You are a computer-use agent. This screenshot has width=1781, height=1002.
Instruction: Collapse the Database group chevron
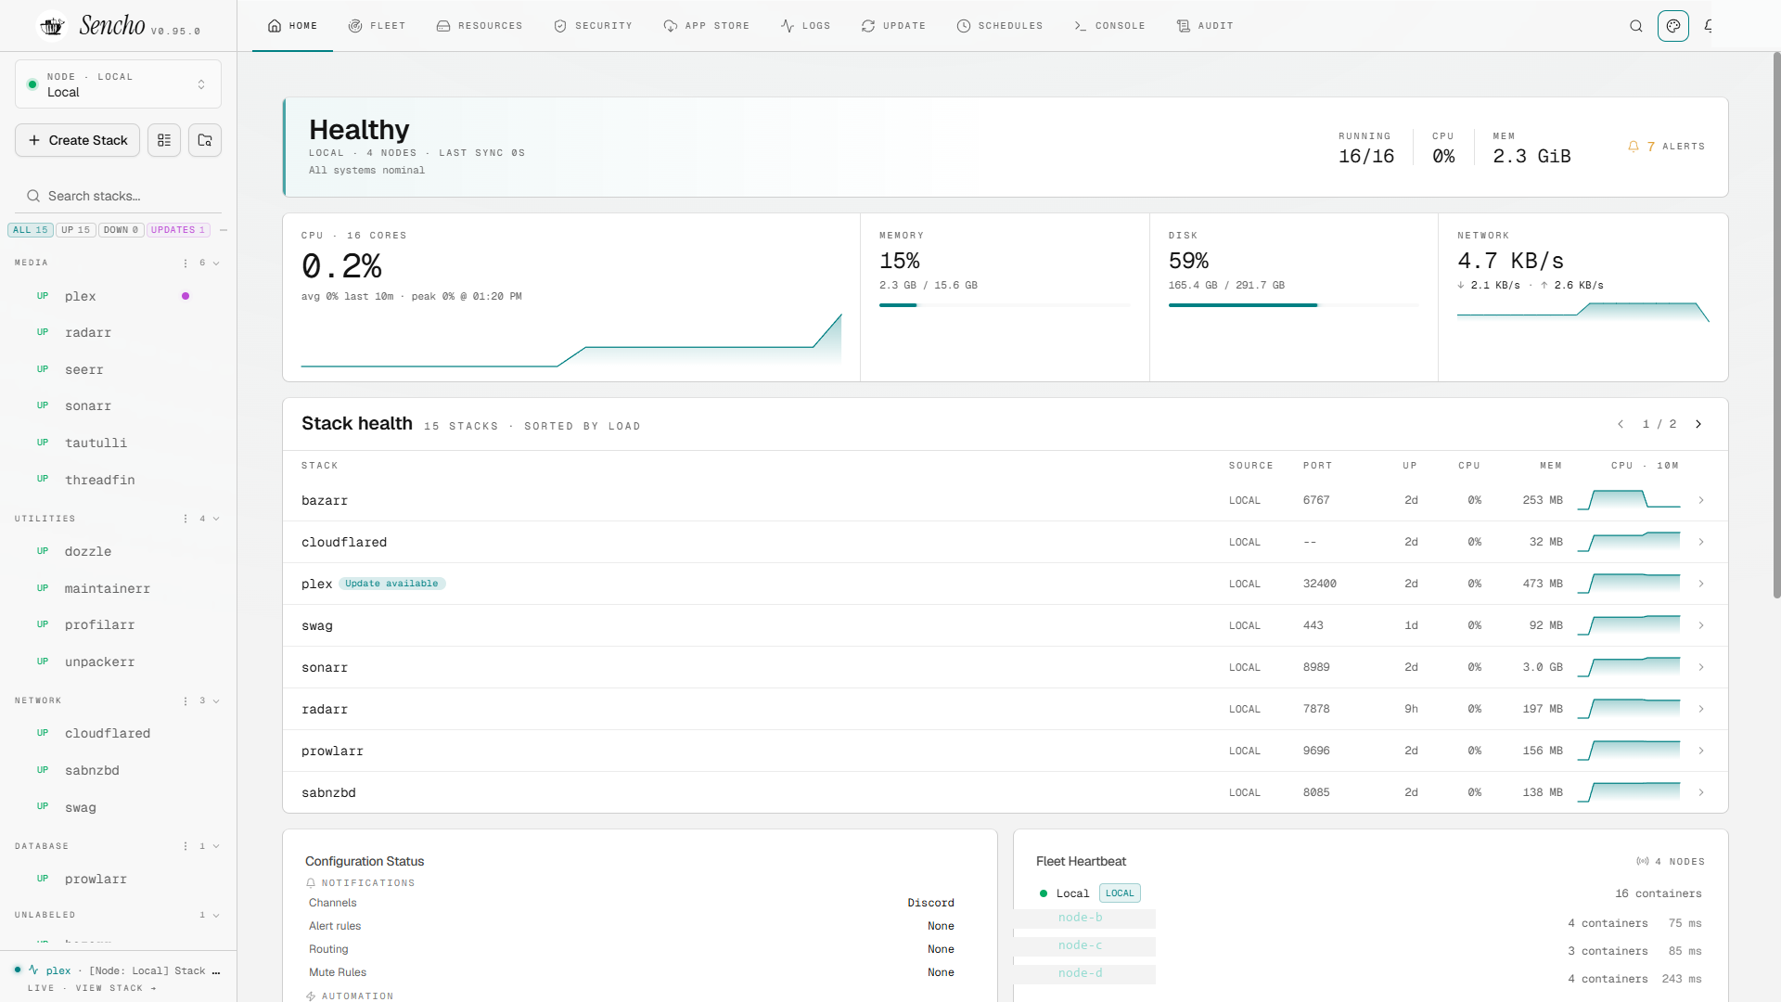click(x=216, y=846)
